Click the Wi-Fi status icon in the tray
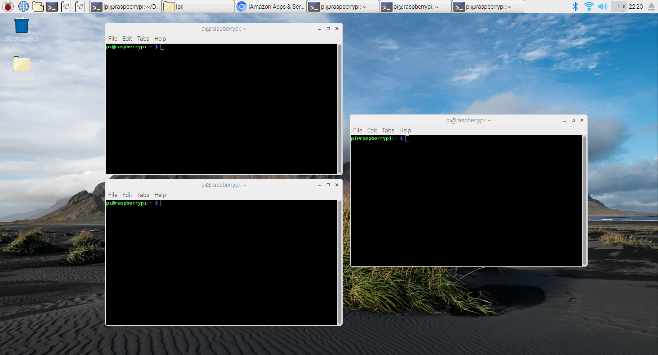Screen dimensions: 658x355 click(x=589, y=6)
